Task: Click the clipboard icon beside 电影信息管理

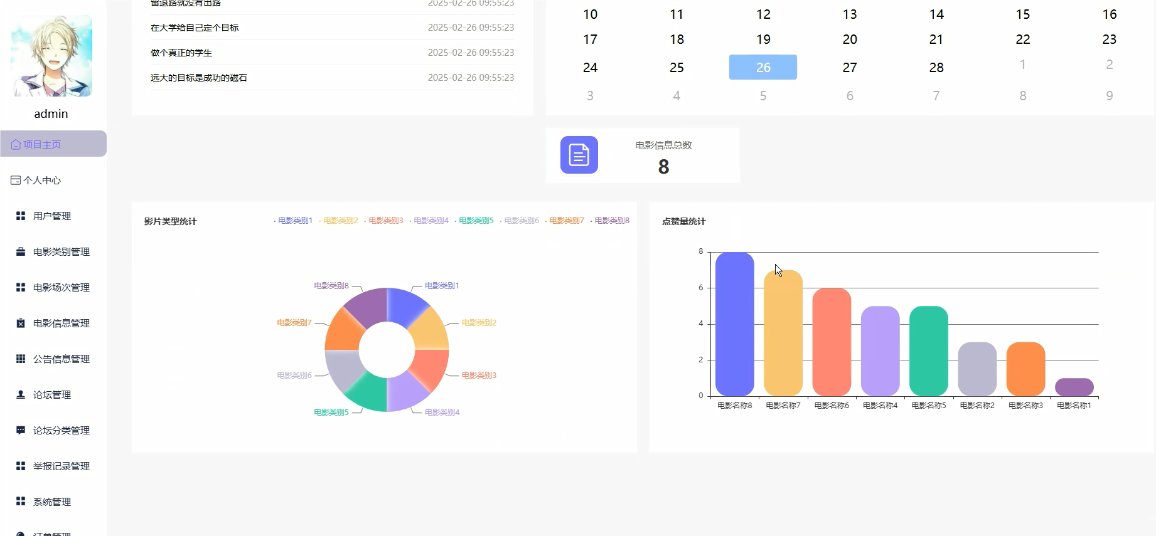Action: pyautogui.click(x=21, y=323)
